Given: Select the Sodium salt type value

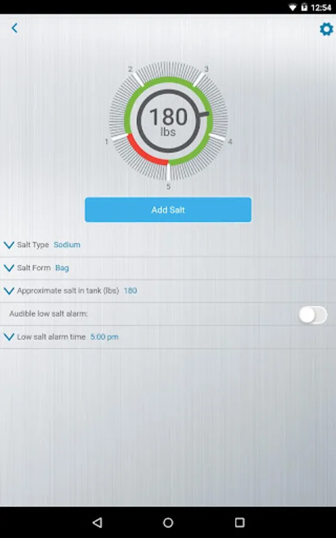Looking at the screenshot, I should pos(67,244).
